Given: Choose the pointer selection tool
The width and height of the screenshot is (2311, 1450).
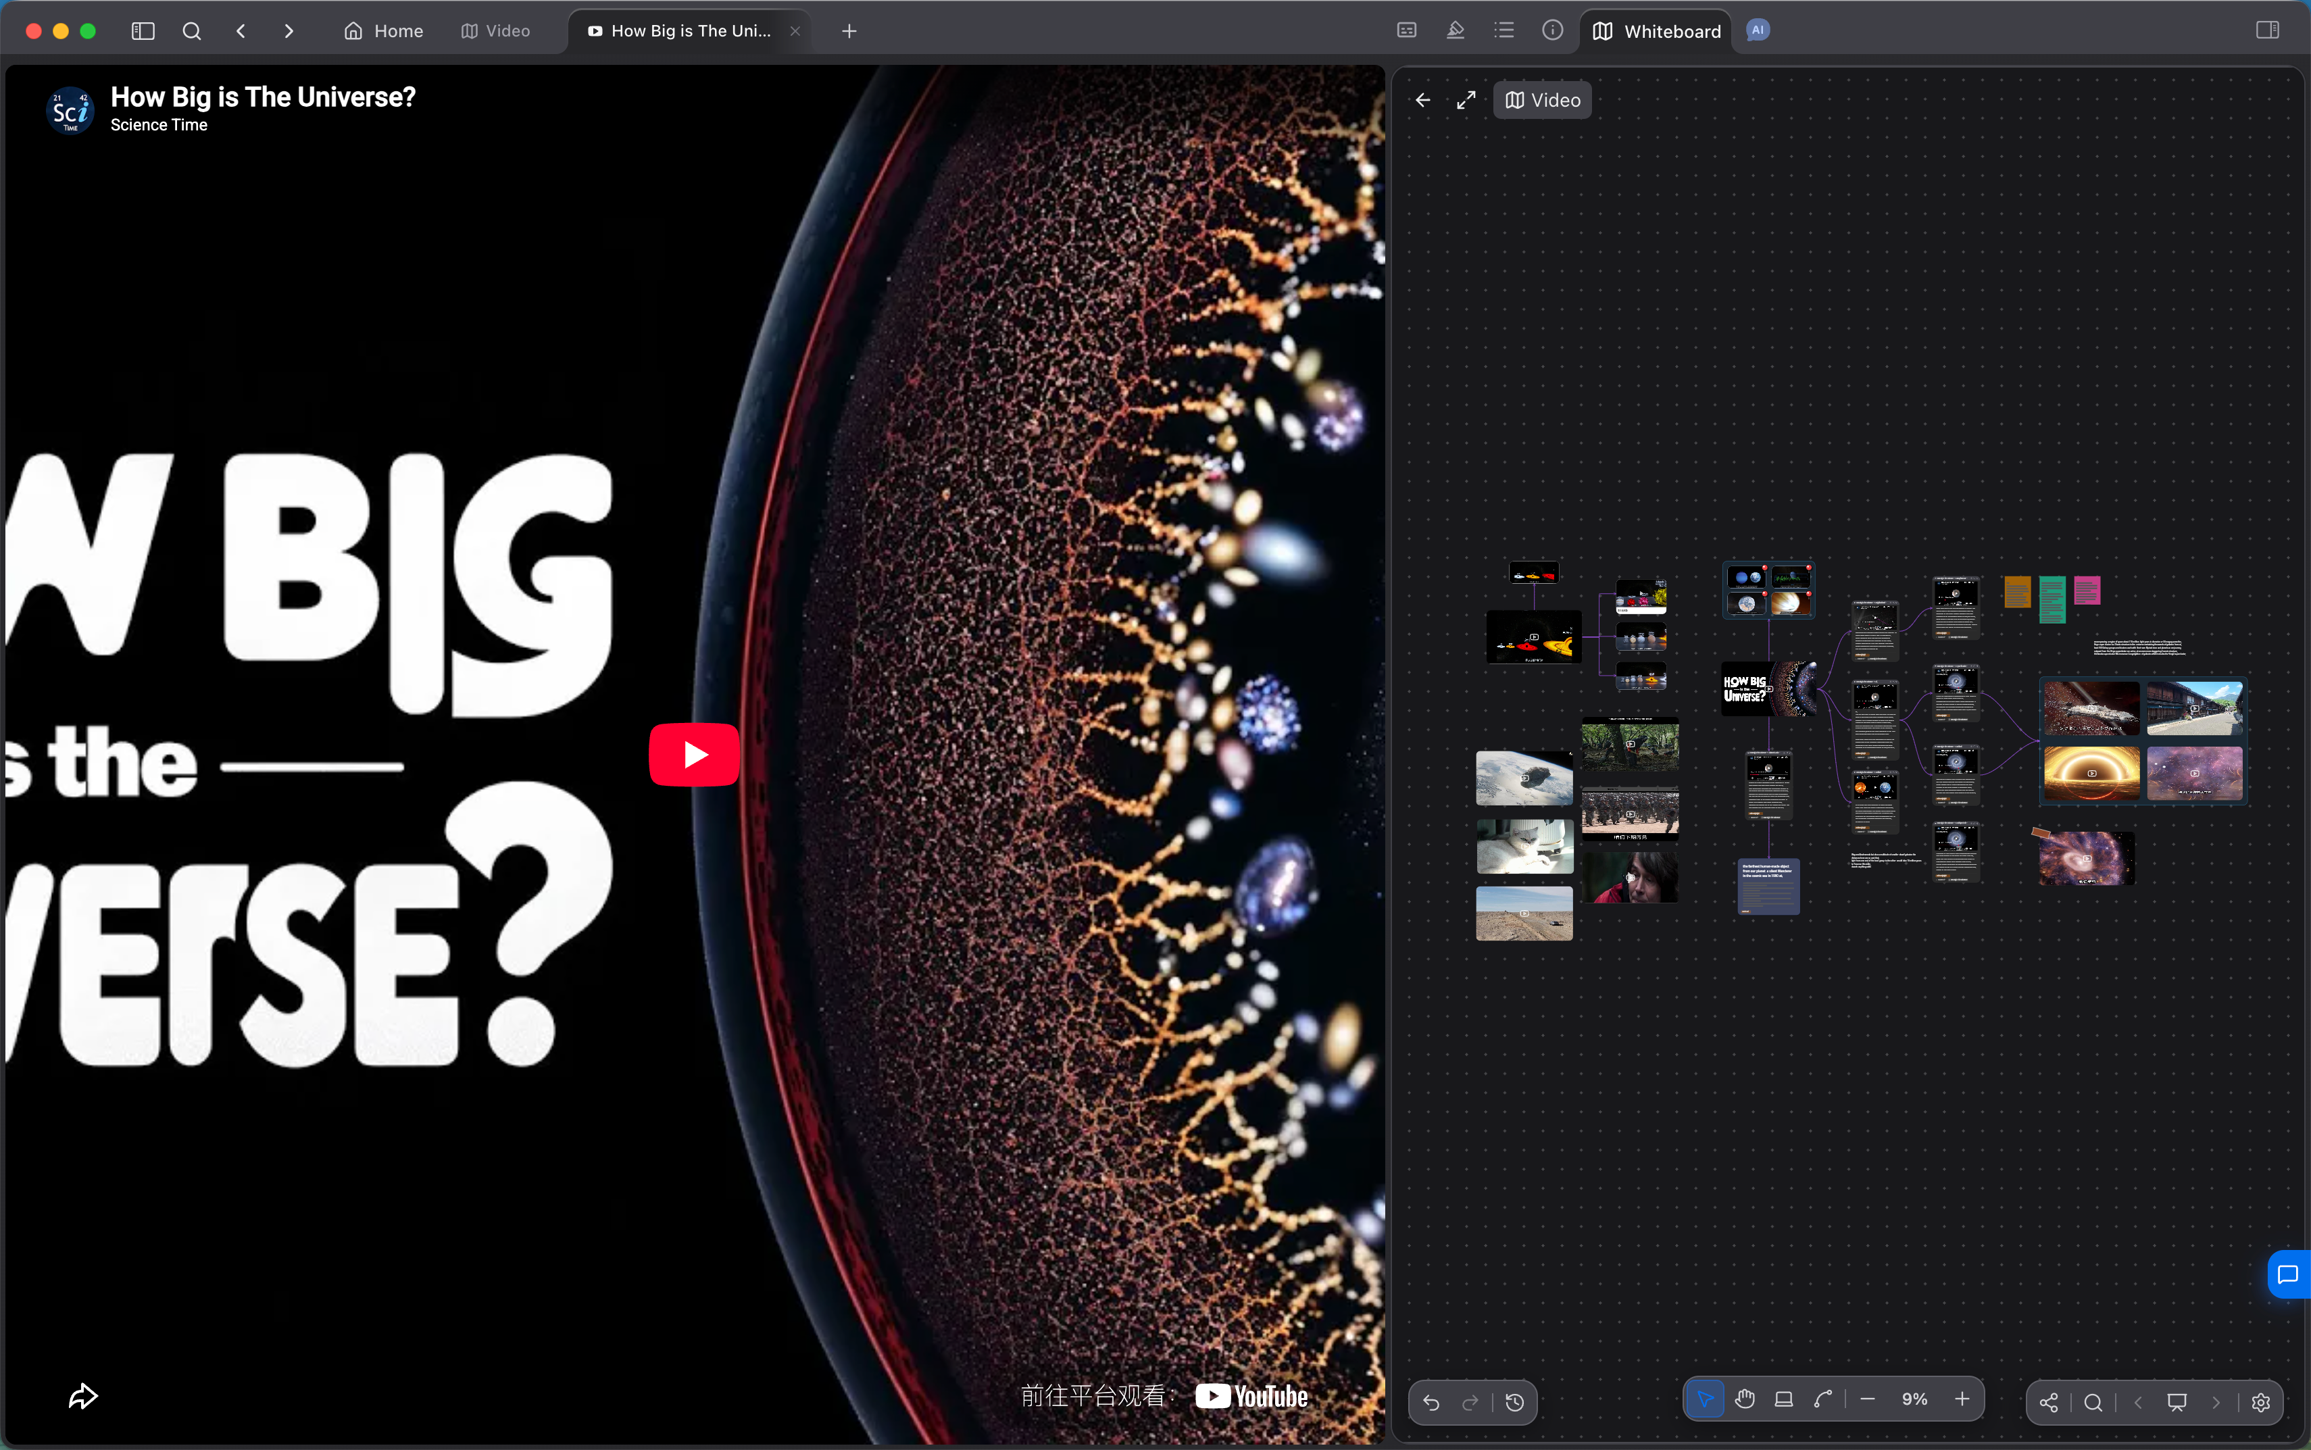Looking at the screenshot, I should coord(1705,1399).
